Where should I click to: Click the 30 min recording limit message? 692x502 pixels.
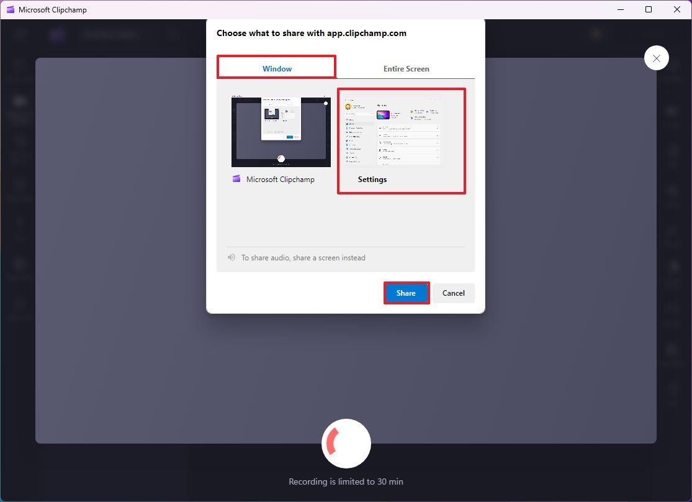click(x=346, y=481)
